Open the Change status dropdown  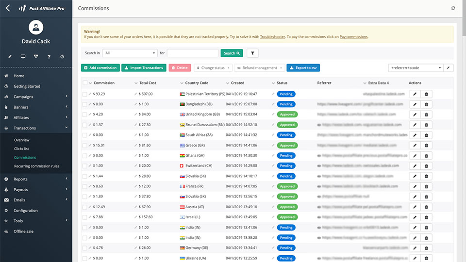pos(213,68)
